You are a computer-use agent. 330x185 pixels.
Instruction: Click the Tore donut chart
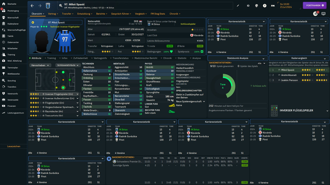click(x=223, y=86)
